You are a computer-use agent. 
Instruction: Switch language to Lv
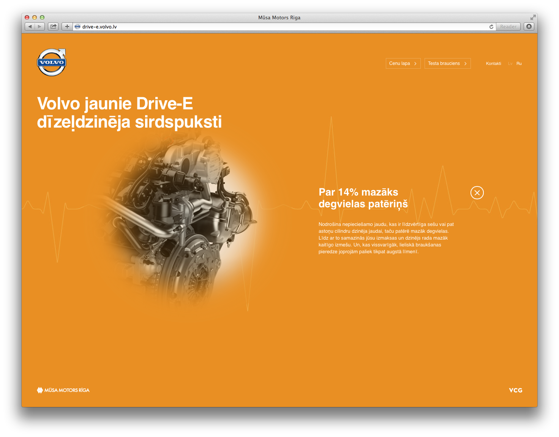[x=510, y=63]
